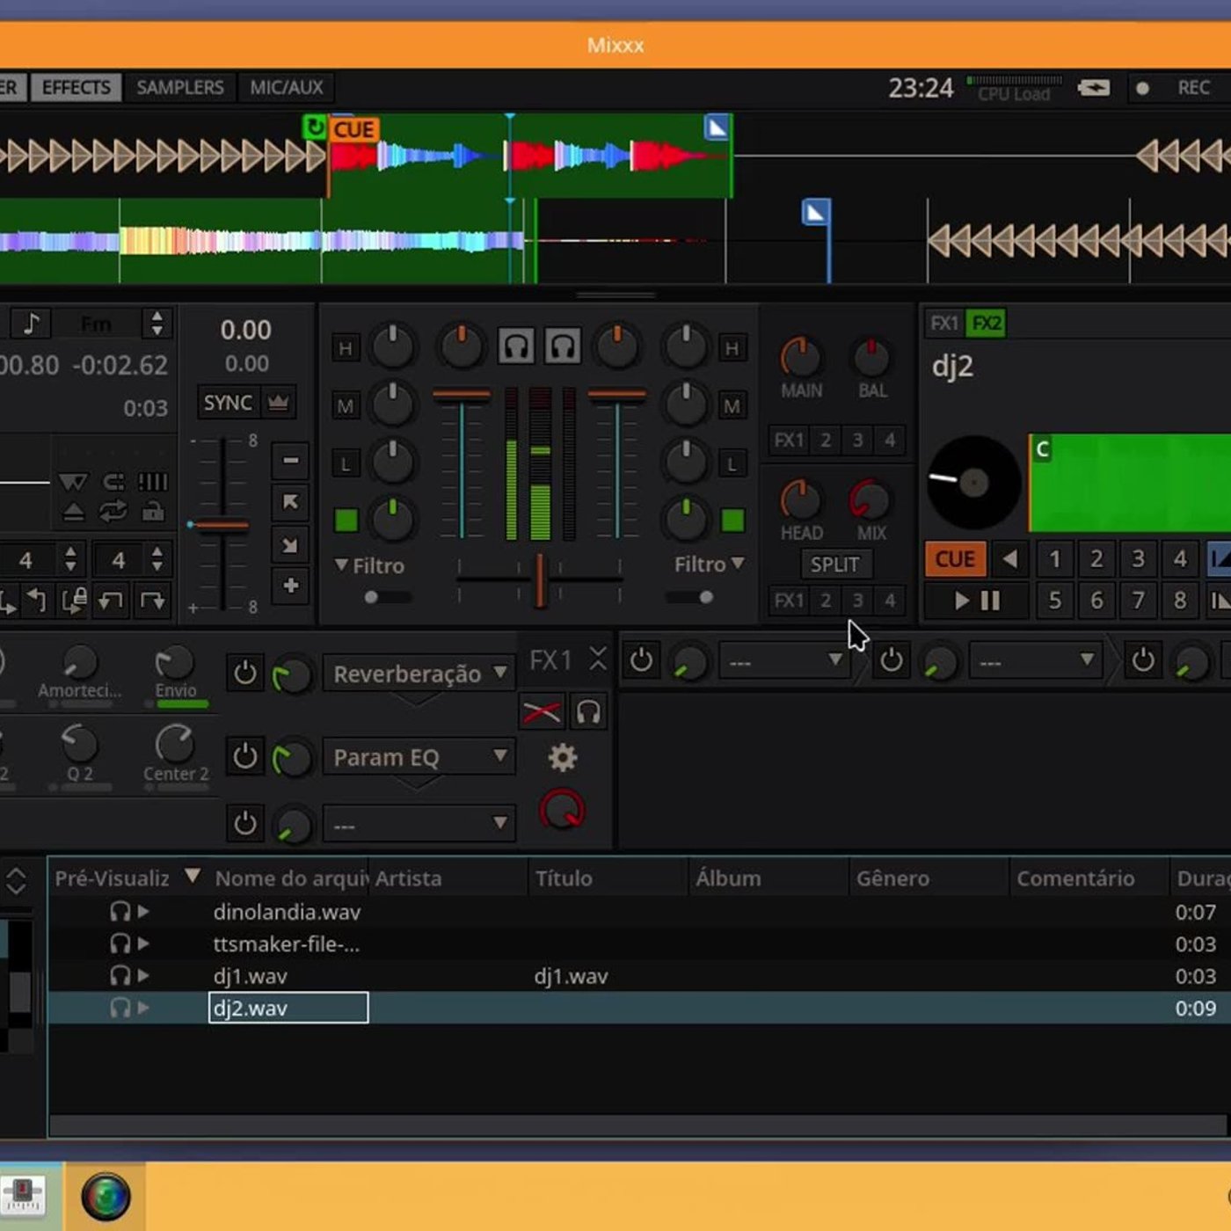This screenshot has width=1231, height=1231.
Task: Click the red crossed-out icon in FX1
Action: [x=542, y=711]
